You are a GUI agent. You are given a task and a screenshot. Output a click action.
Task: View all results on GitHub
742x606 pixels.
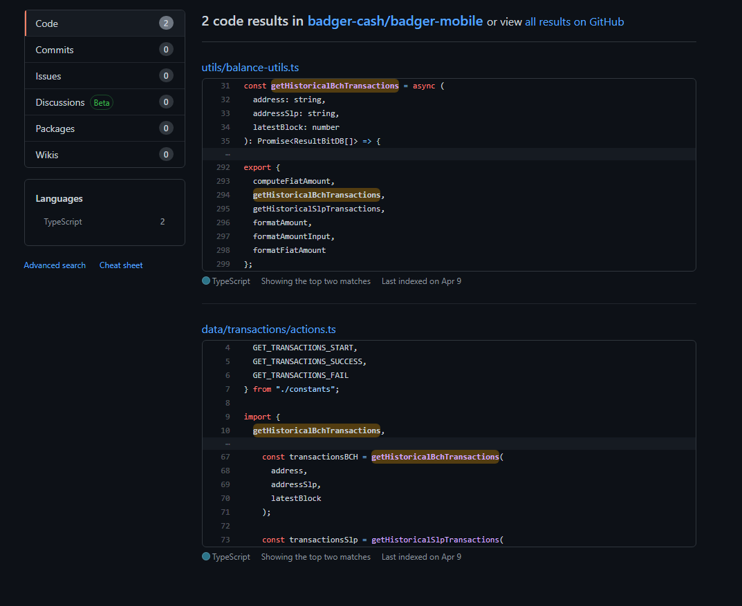[x=575, y=21]
